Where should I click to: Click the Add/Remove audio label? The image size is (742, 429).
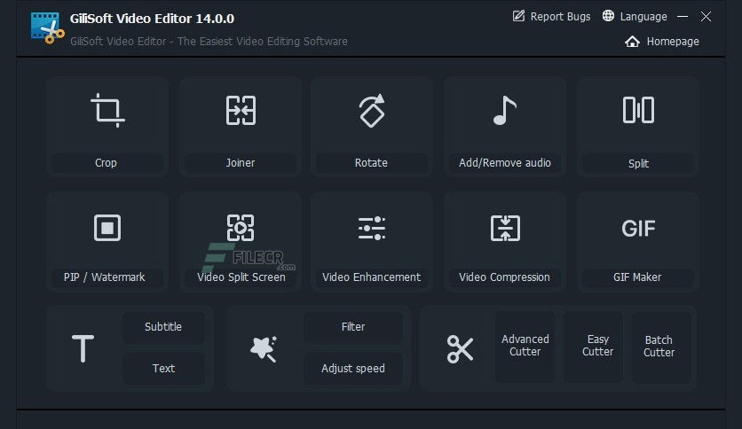(x=505, y=163)
